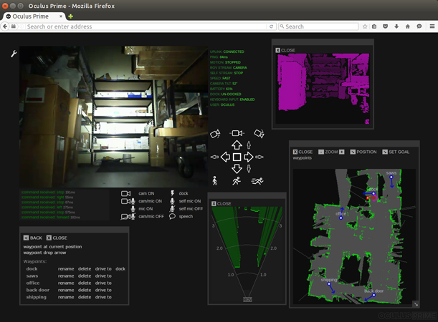This screenshot has height=322, width=438.
Task: Click the office waypoint marker on map
Action: (x=341, y=218)
